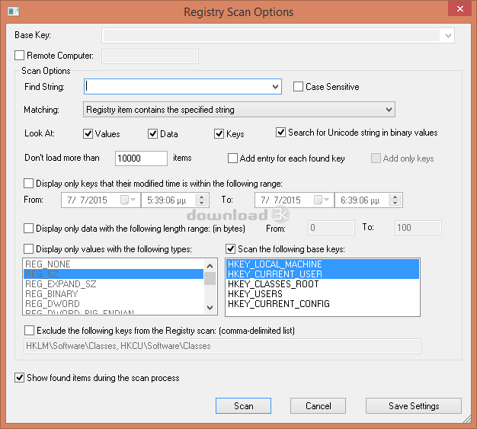Open the Find String dropdown list
The height and width of the screenshot is (429, 477).
[x=274, y=87]
